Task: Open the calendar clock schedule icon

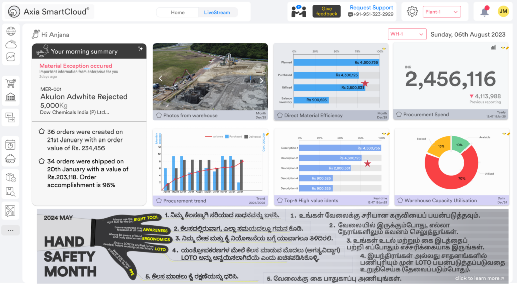Action: pyautogui.click(x=11, y=145)
